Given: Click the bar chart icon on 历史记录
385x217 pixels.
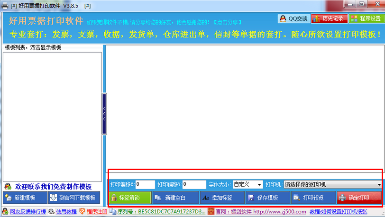Looking at the screenshot, I should point(317,18).
